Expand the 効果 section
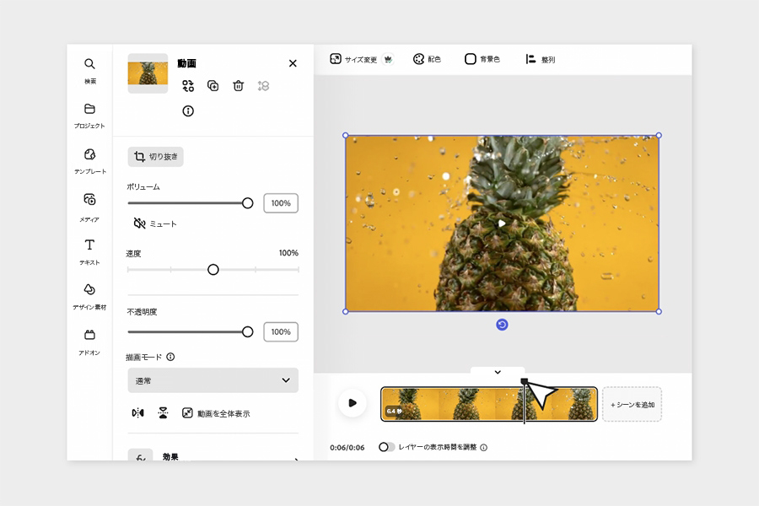Image resolution: width=759 pixels, height=506 pixels. pyautogui.click(x=213, y=456)
